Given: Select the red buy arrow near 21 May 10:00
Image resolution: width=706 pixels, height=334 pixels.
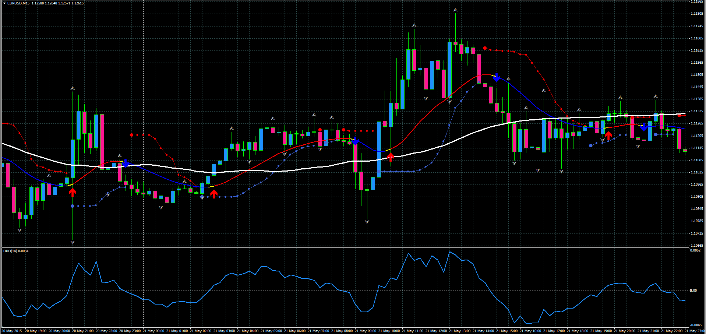Looking at the screenshot, I should (x=391, y=157).
